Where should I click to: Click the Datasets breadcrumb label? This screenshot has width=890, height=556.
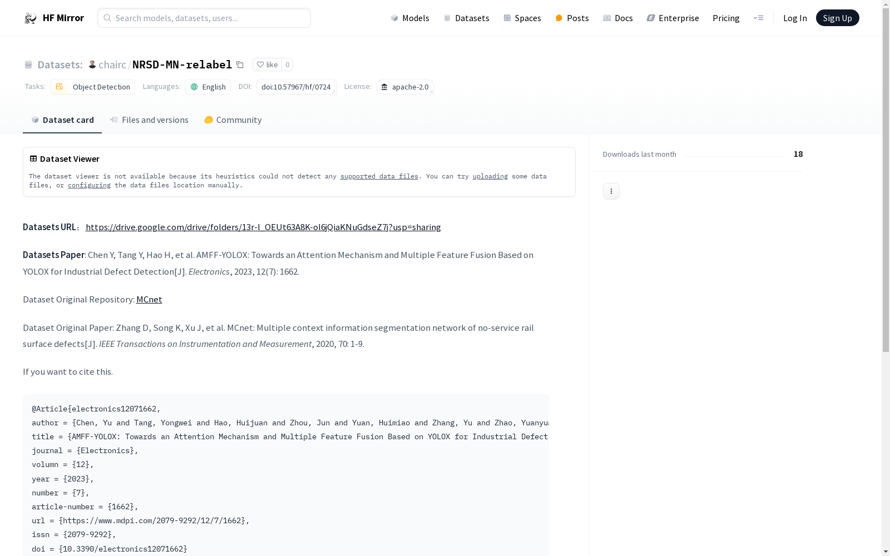pyautogui.click(x=60, y=64)
